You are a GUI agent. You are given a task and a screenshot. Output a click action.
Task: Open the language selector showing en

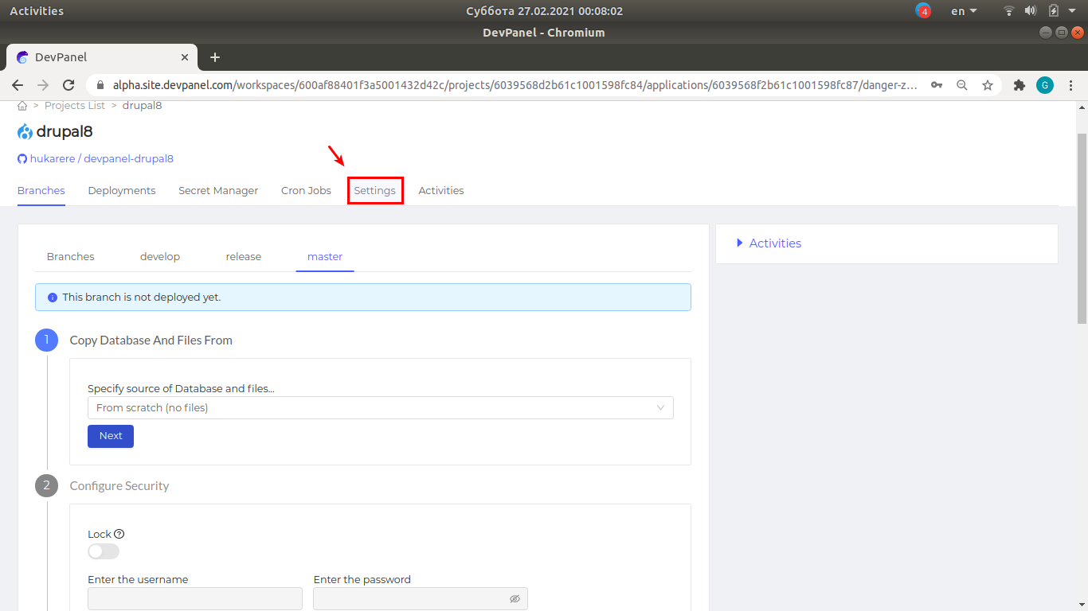962,10
